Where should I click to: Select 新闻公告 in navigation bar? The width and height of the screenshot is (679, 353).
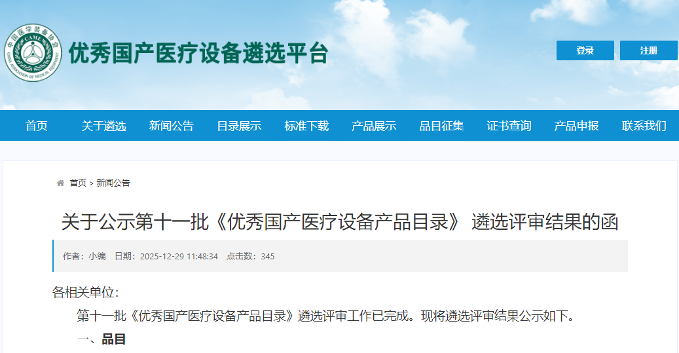(x=172, y=126)
